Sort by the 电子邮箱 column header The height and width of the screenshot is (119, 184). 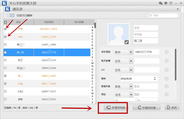[x=79, y=22]
